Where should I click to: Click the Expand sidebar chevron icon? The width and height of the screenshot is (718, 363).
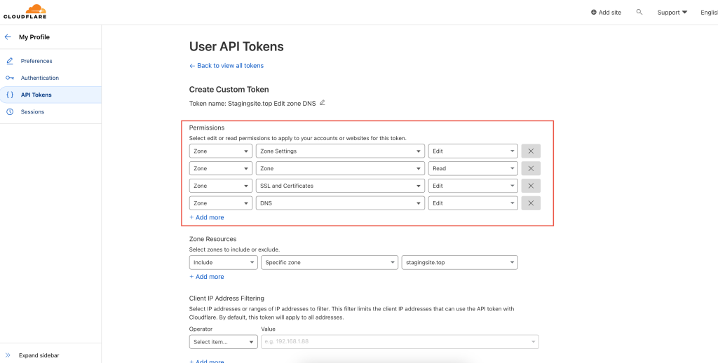[8, 355]
